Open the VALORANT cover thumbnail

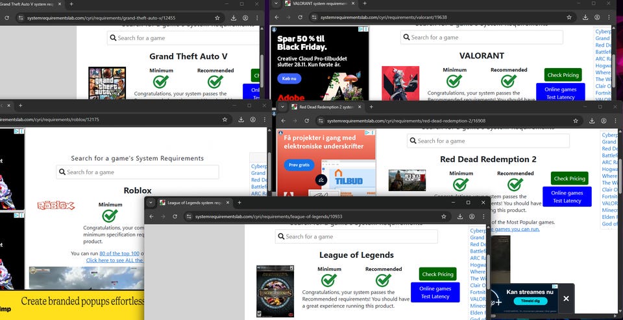[x=400, y=83]
